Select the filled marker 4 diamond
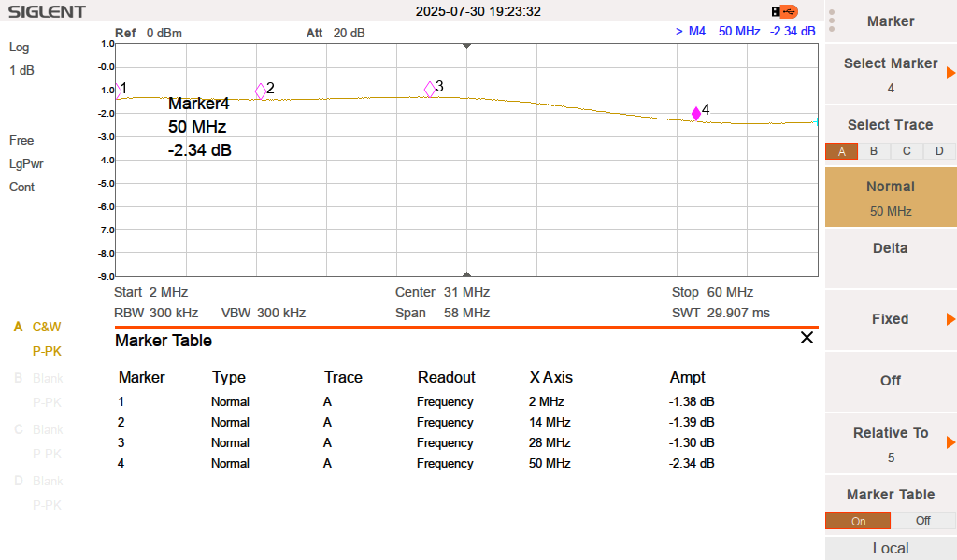This screenshot has height=560, width=957. tap(695, 114)
